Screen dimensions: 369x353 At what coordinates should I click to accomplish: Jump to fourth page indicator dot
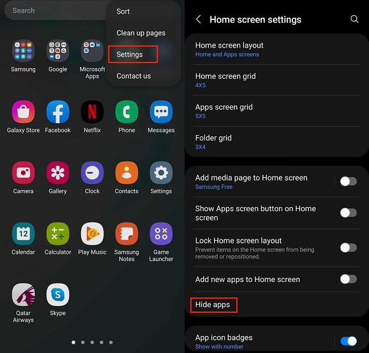[x=102, y=342]
